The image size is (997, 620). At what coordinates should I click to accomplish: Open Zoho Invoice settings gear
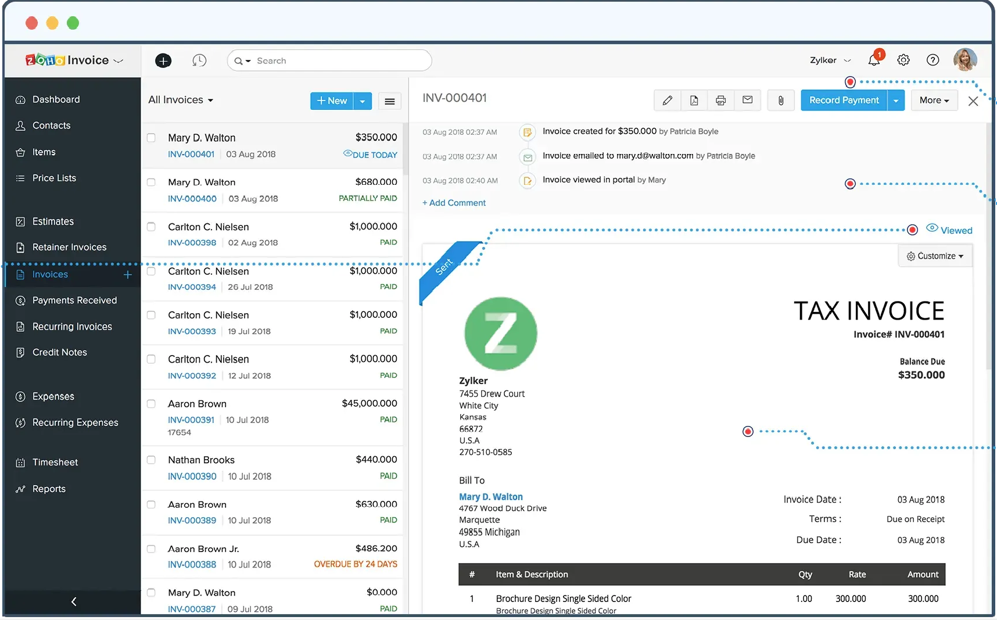tap(903, 60)
